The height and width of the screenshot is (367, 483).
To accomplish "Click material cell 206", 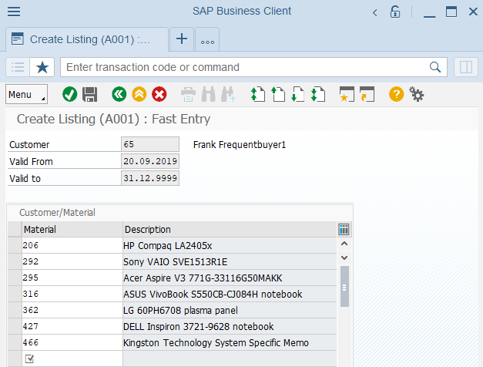I will tap(72, 245).
